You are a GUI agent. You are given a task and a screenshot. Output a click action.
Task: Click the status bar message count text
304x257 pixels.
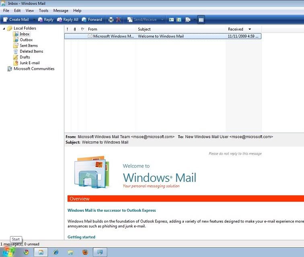click(20, 244)
